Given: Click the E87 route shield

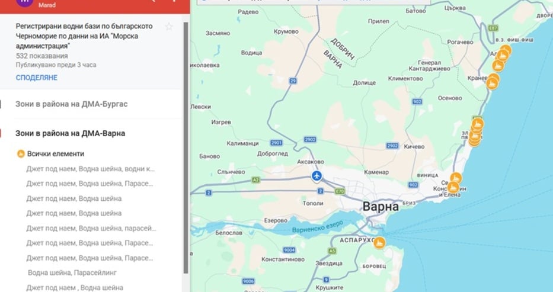Looking at the screenshot, I should [493, 28].
